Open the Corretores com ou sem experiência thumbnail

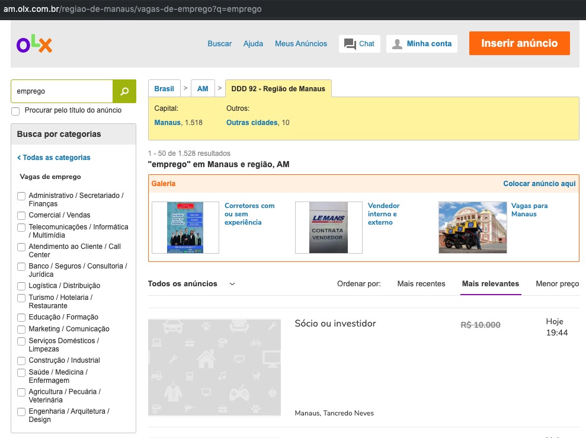(185, 228)
